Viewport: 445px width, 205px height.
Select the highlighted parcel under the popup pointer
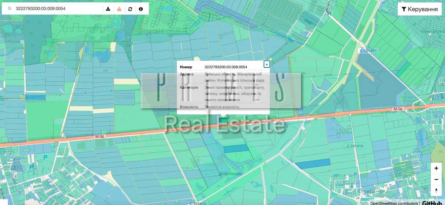223,120
